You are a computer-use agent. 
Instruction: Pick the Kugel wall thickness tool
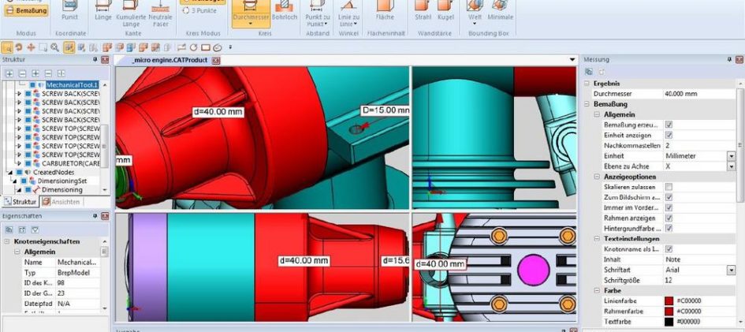click(445, 11)
